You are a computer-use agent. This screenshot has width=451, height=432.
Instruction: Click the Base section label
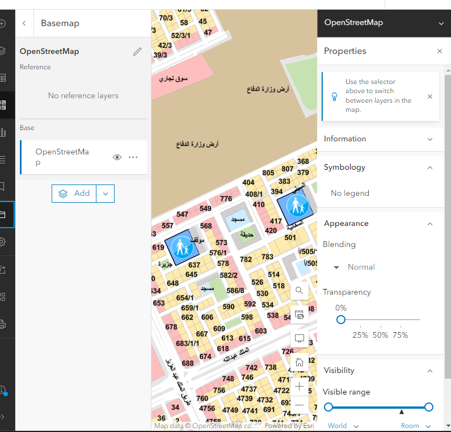pos(27,128)
